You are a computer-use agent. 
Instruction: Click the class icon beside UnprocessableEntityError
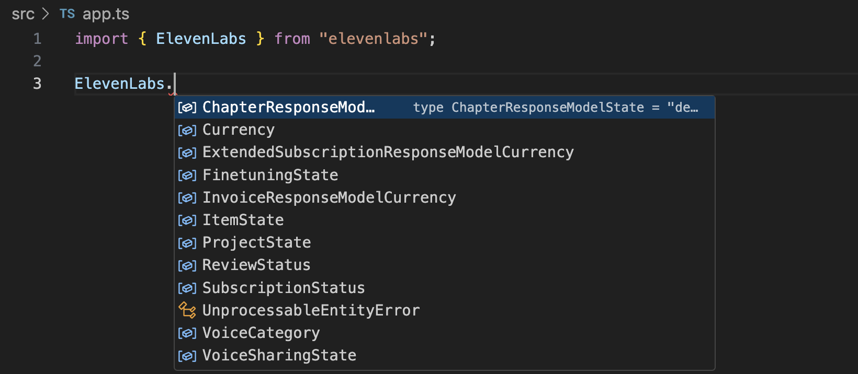(x=187, y=310)
